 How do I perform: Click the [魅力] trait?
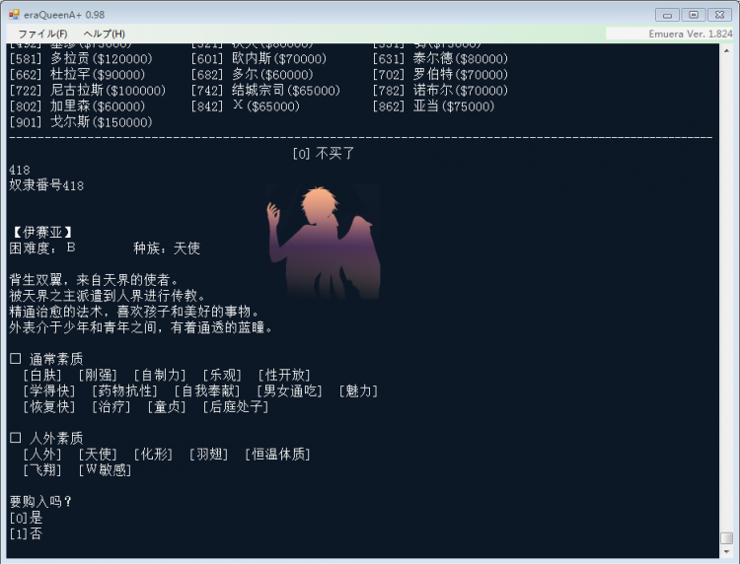[359, 391]
